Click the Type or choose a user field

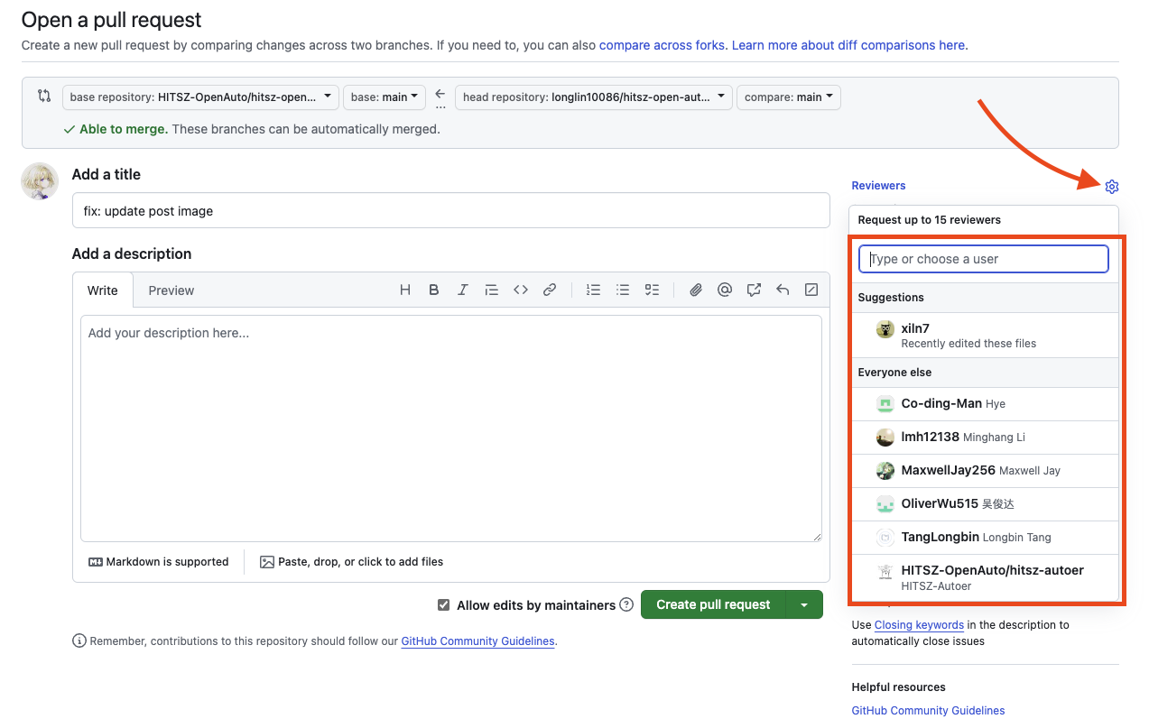pos(983,259)
